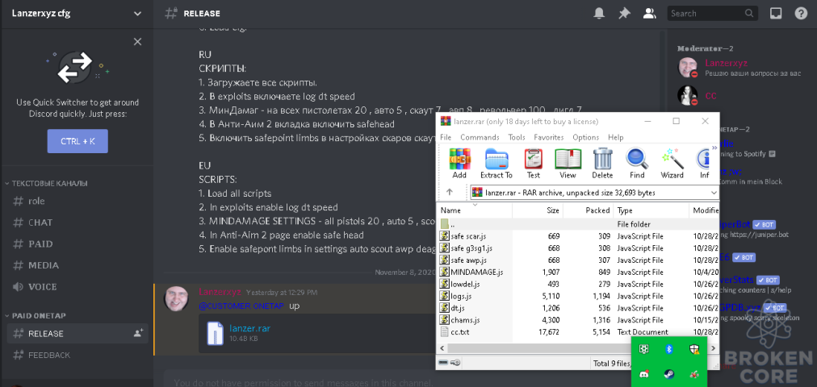Click WinRAR View file icon

(x=568, y=163)
